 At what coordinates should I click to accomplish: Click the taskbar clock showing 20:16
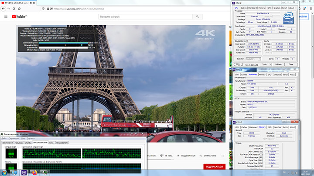pyautogui.click(x=305, y=173)
